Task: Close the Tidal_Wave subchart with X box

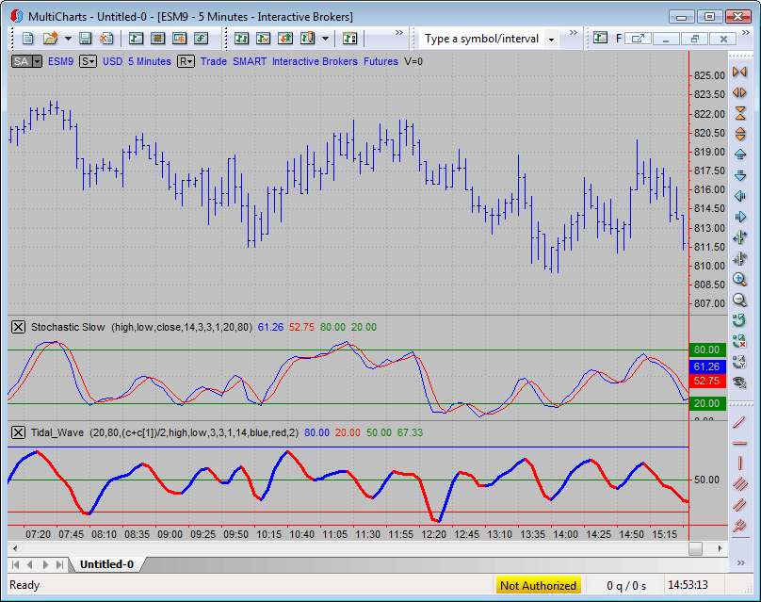Action: (x=18, y=432)
